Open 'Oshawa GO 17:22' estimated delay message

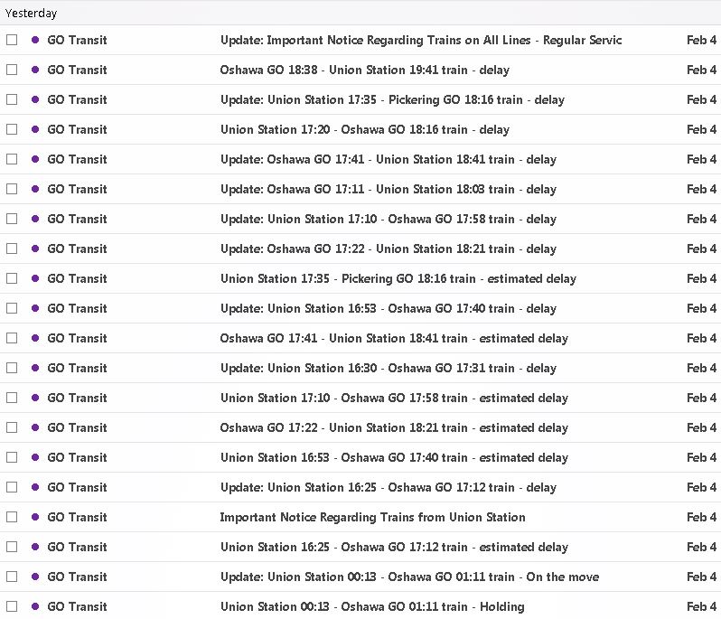[x=394, y=427]
